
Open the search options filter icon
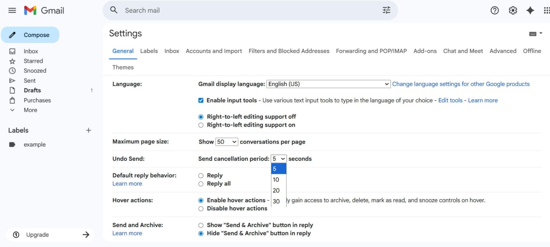click(386, 10)
